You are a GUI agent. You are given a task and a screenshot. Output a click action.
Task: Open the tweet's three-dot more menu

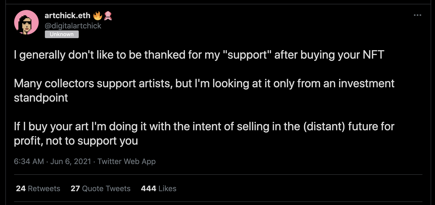(417, 15)
